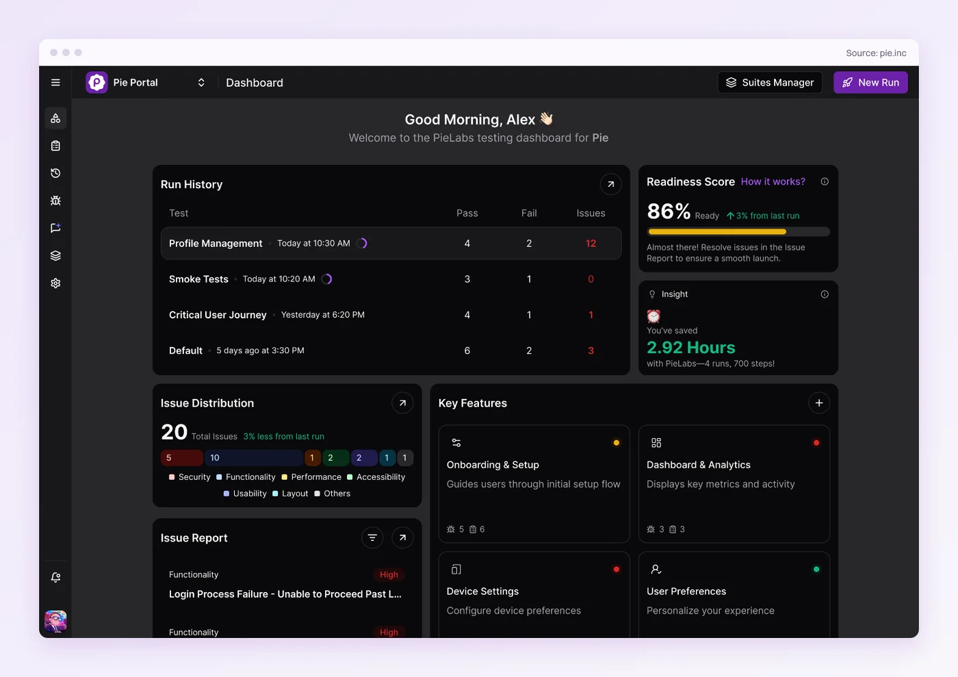
Task: Click the Insight panel info icon
Action: tap(825, 294)
